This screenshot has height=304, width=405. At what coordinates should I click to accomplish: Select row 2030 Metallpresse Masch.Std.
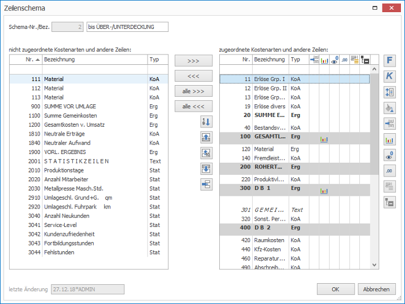tap(89, 188)
